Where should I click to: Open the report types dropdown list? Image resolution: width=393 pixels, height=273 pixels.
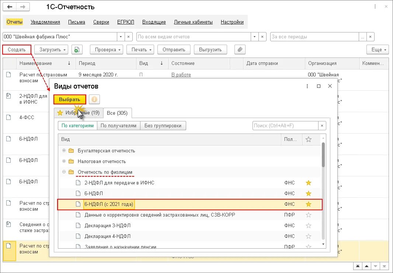[x=254, y=37]
